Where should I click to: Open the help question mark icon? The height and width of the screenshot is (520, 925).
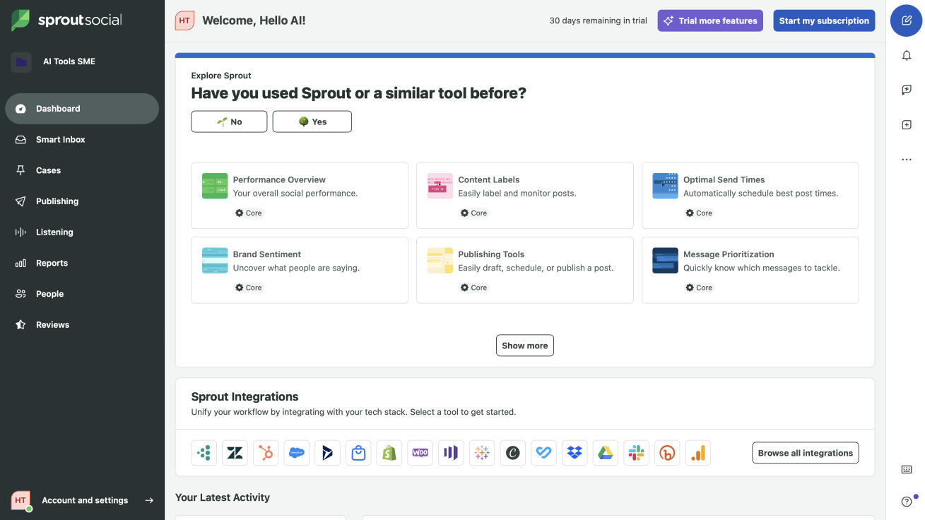pos(906,501)
